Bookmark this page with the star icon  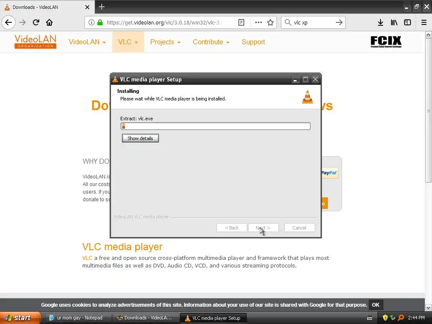pos(270,22)
